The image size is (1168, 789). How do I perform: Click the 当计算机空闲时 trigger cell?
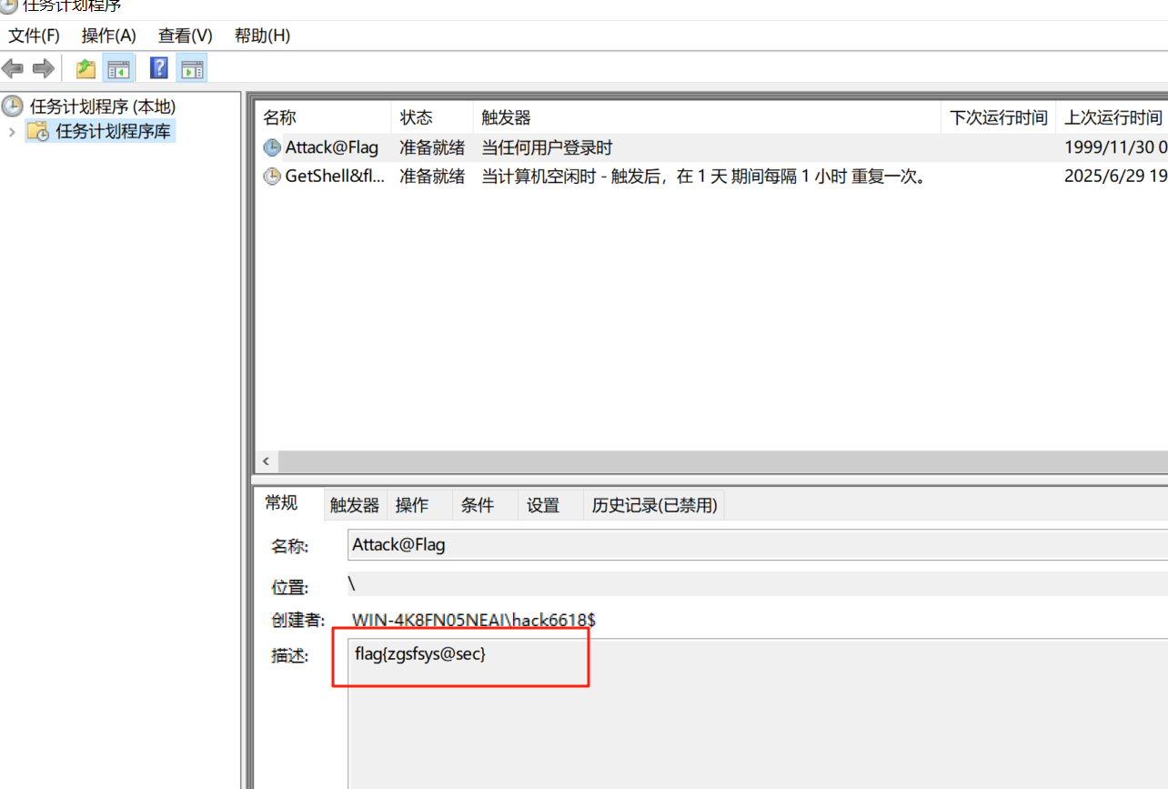(x=706, y=177)
